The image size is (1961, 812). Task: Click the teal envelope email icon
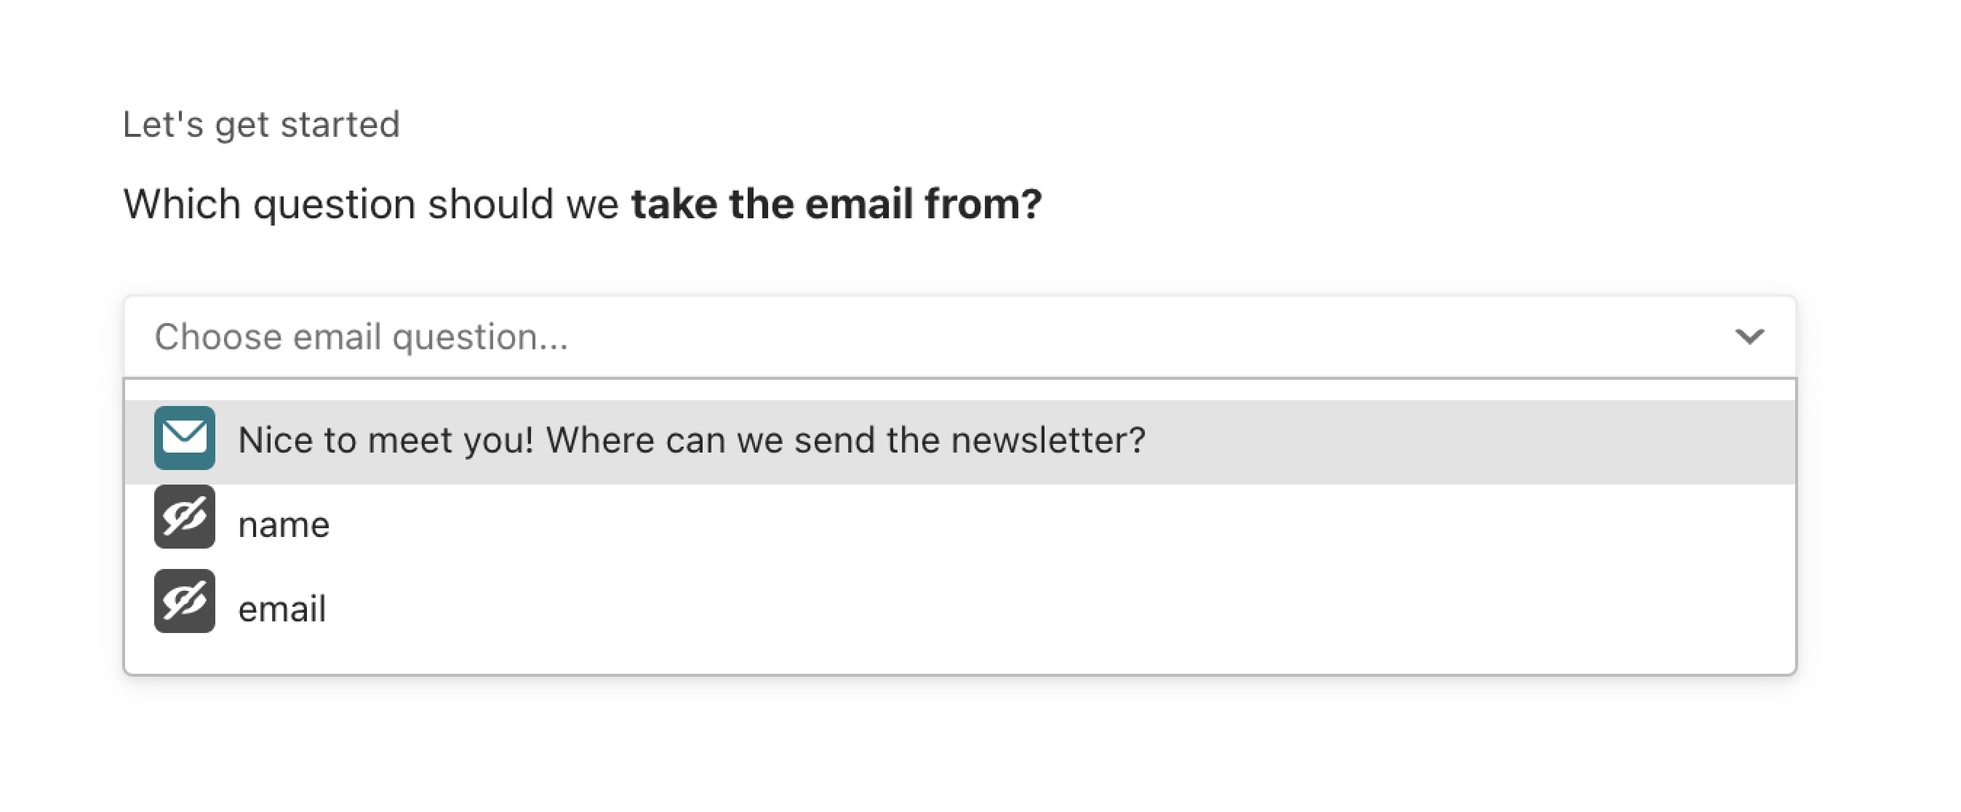pyautogui.click(x=184, y=438)
